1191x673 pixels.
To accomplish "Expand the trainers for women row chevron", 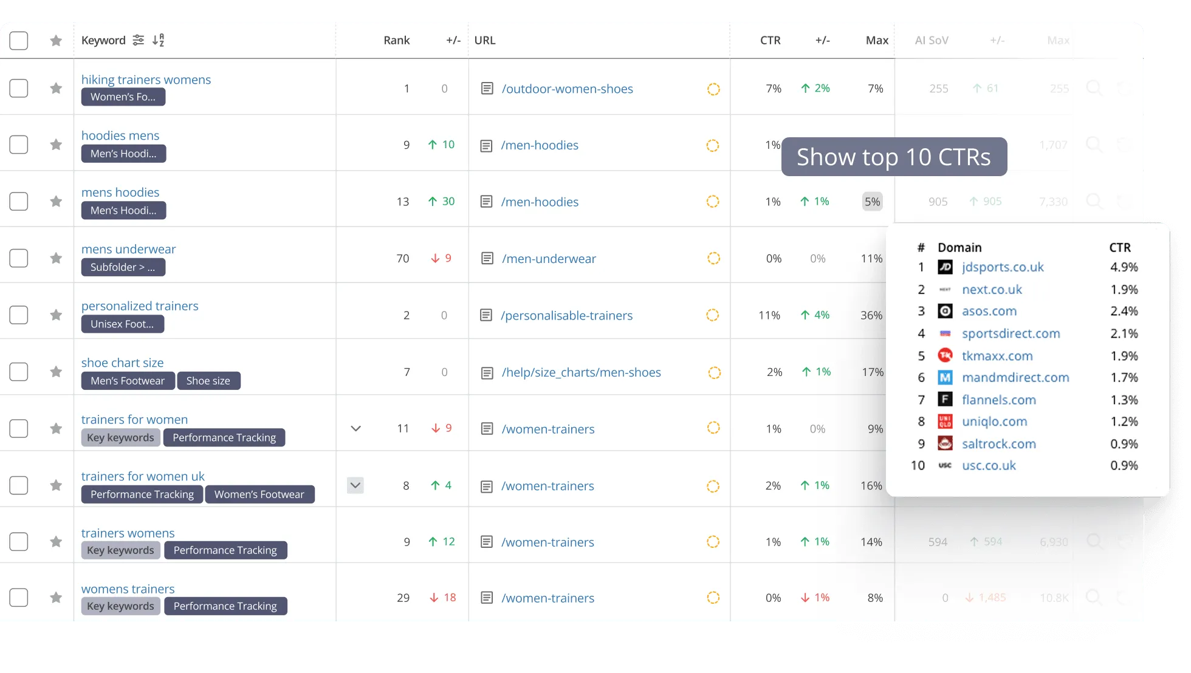I will pos(356,428).
